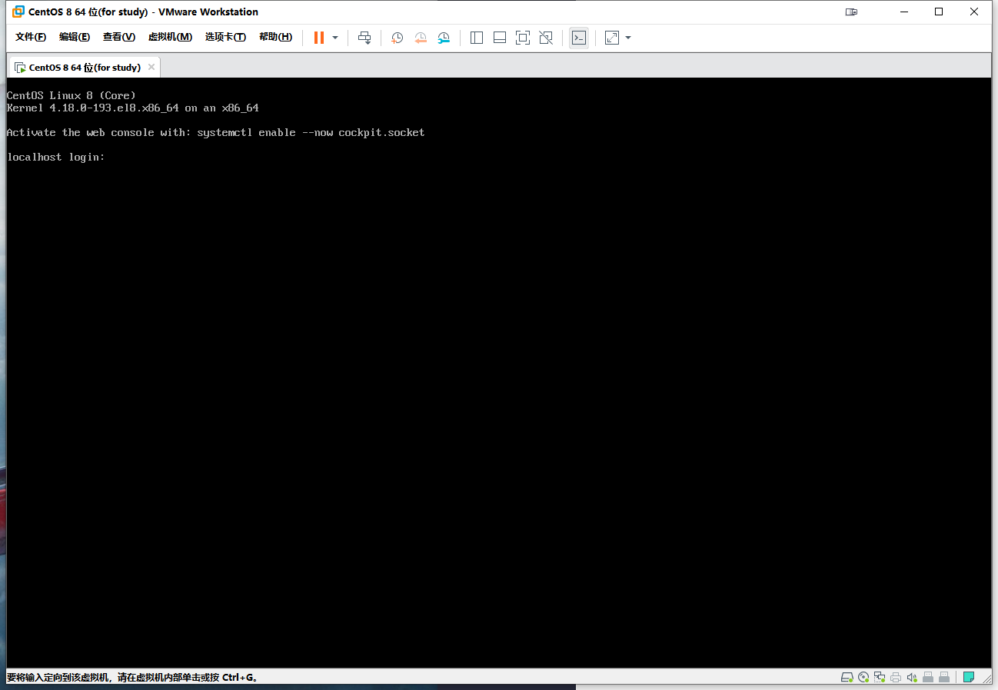
Task: Click the VMware Workstation title bar logo
Action: 18,12
